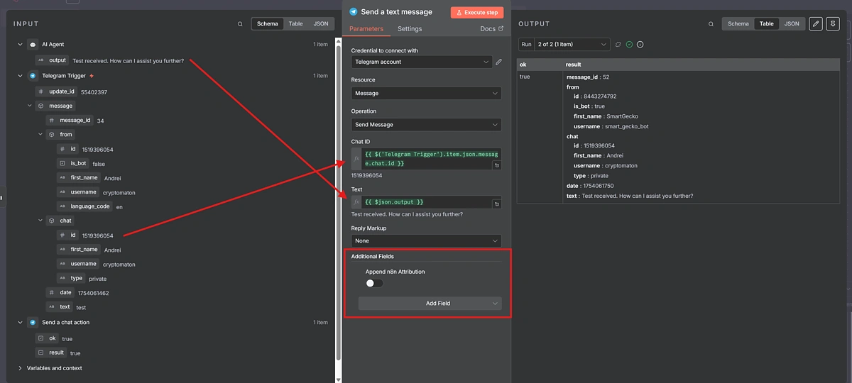Open the Docs link

[491, 29]
